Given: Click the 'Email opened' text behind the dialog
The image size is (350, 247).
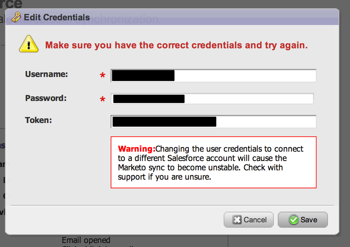Looking at the screenshot, I should coord(86,240).
